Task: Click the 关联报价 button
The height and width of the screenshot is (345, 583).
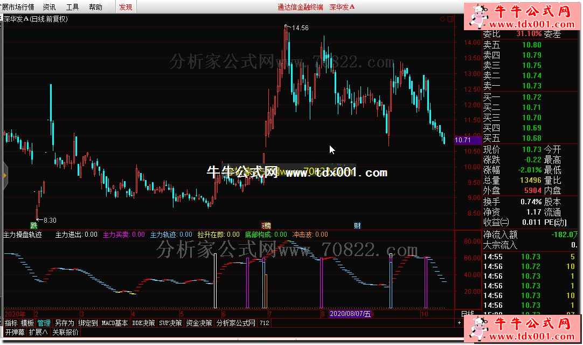Action: 65,332
